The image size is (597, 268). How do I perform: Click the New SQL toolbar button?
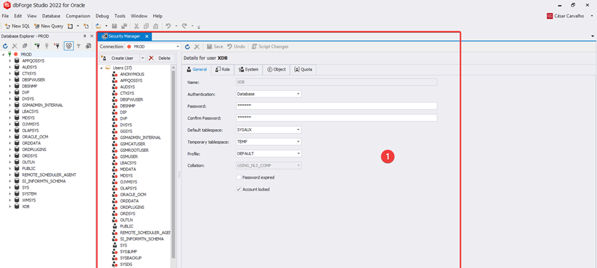click(x=18, y=26)
